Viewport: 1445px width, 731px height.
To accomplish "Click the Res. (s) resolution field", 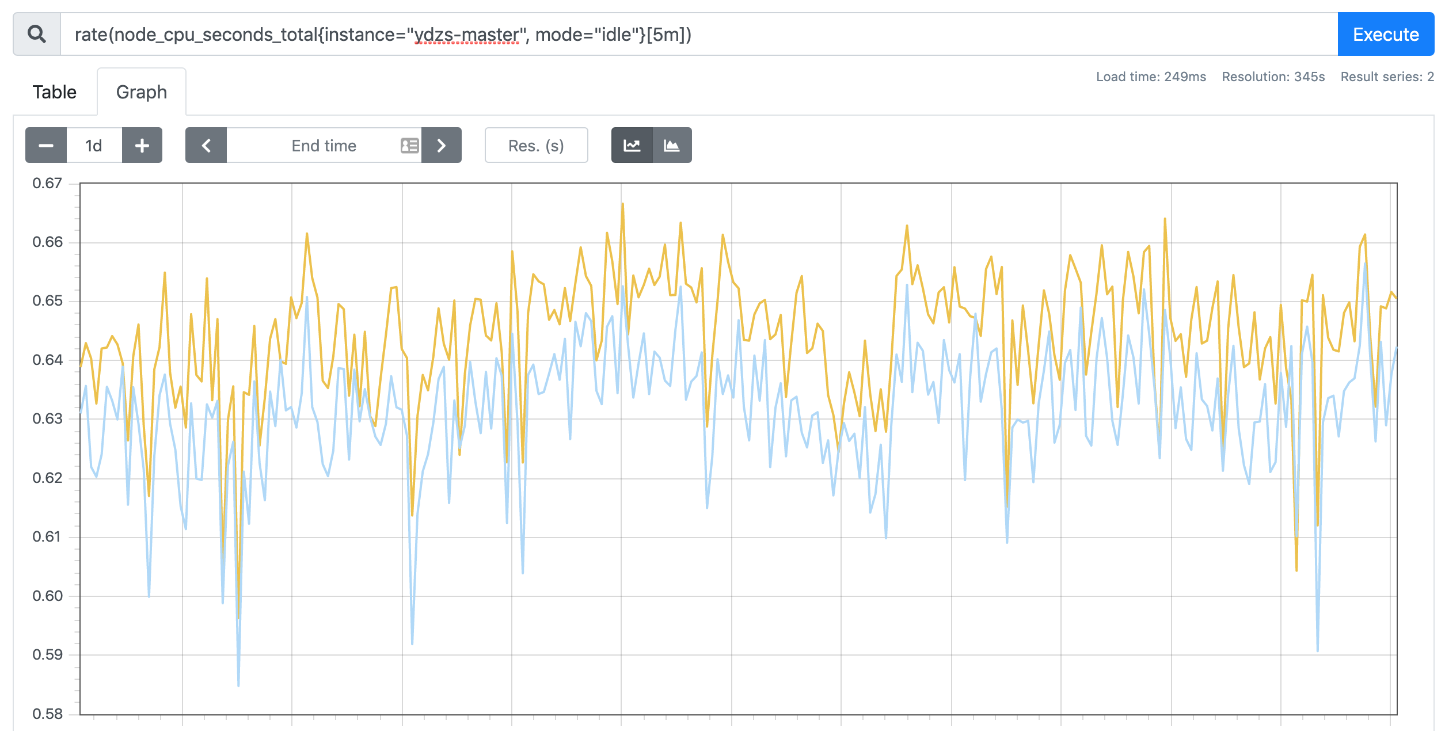I will (x=537, y=145).
